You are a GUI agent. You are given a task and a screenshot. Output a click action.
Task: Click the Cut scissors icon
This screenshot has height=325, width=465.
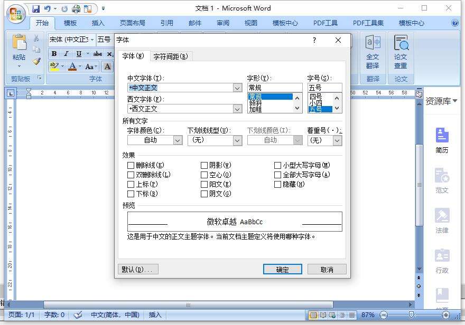36,38
